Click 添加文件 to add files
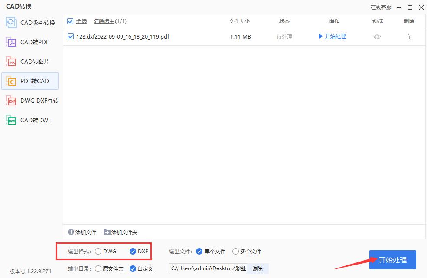The image size is (427, 278). 81,232
